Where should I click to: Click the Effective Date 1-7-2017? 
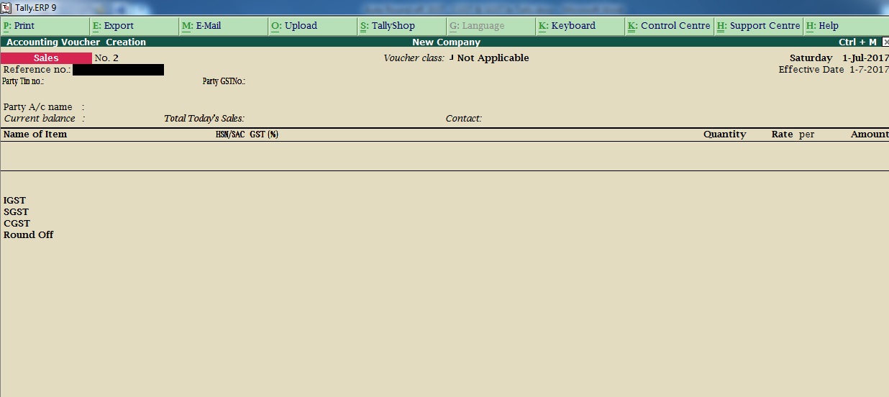click(834, 70)
